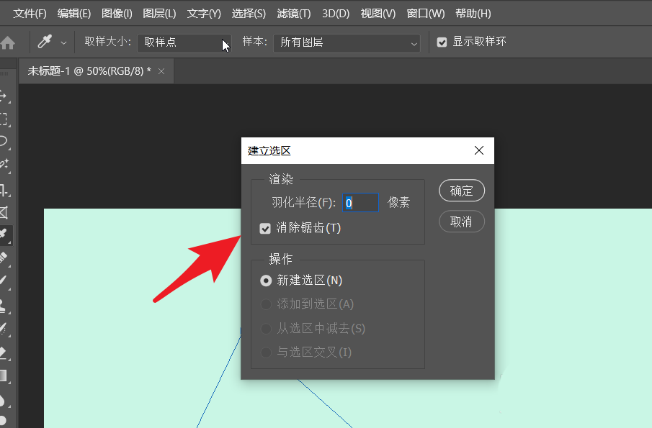Click the 羽化半径 input field

360,203
